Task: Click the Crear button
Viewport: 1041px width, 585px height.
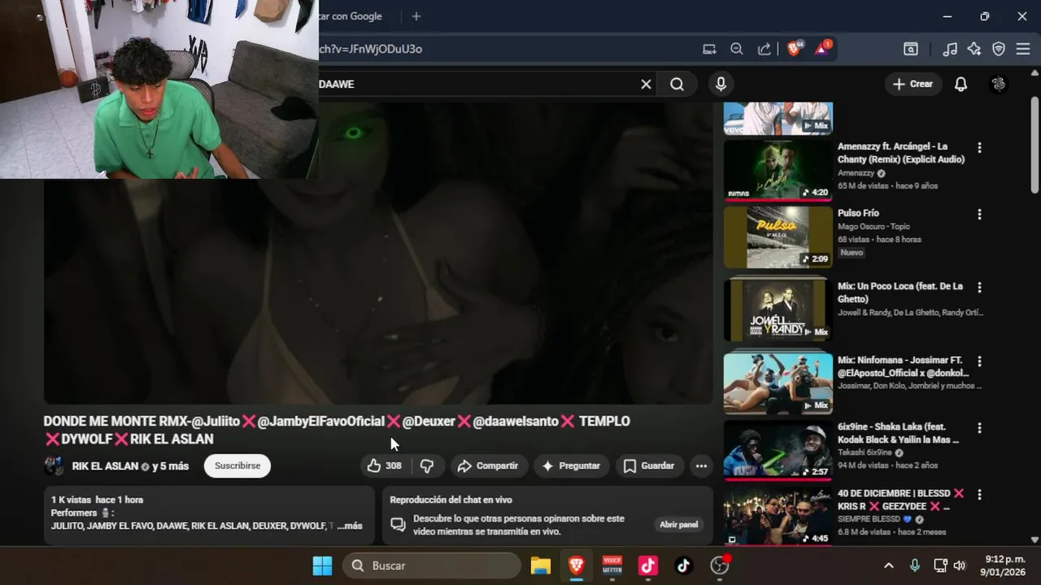Action: (x=913, y=84)
